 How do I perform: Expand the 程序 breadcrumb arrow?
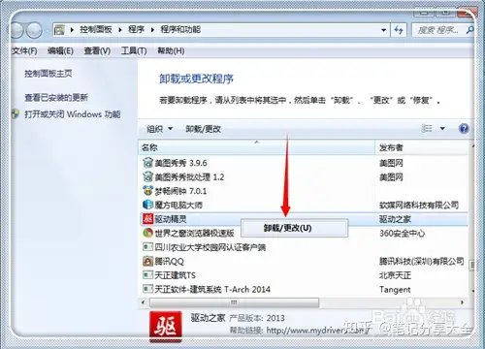(152, 30)
